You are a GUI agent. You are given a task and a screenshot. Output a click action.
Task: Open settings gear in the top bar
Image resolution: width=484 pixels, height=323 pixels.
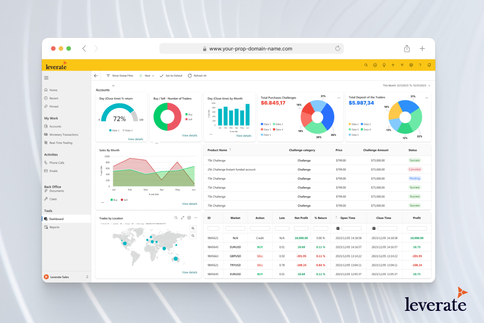click(x=411, y=65)
